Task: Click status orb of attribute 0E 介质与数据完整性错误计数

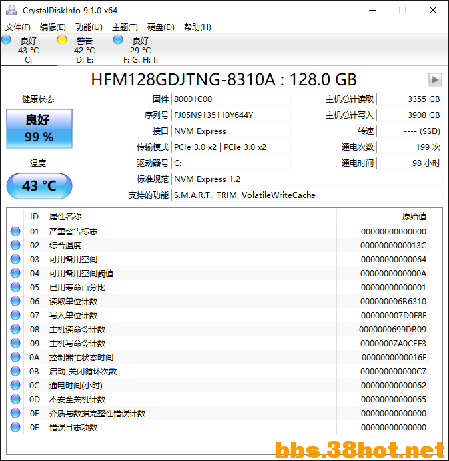Action: click(15, 414)
